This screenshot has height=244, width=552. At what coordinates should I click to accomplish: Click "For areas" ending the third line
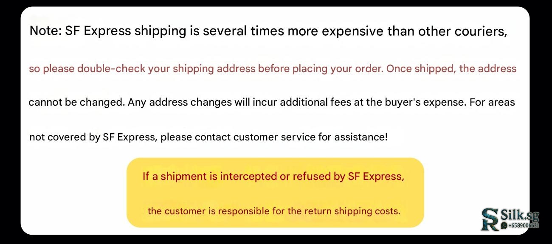492,103
